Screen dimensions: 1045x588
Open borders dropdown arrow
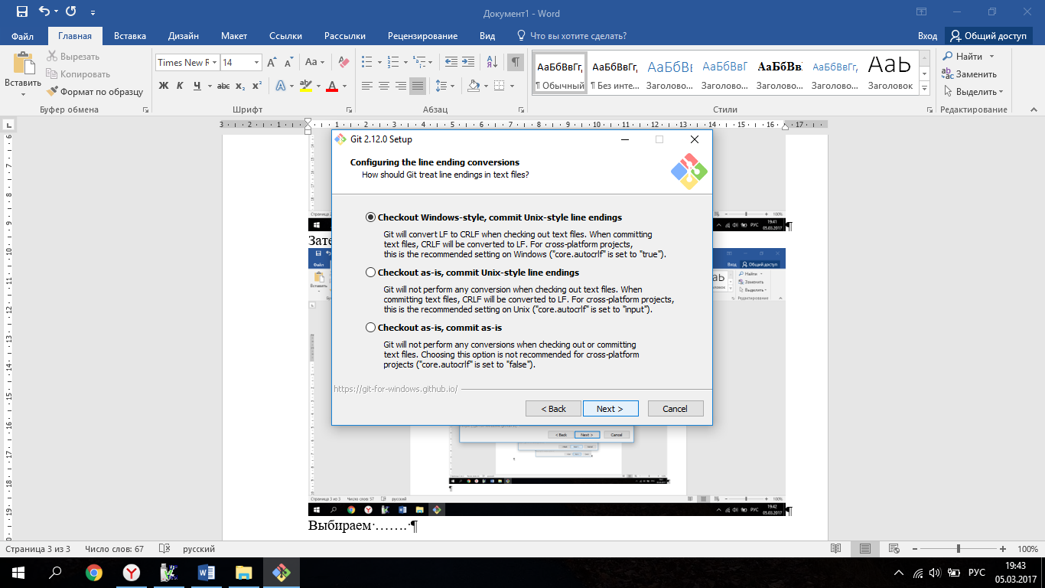coord(511,86)
